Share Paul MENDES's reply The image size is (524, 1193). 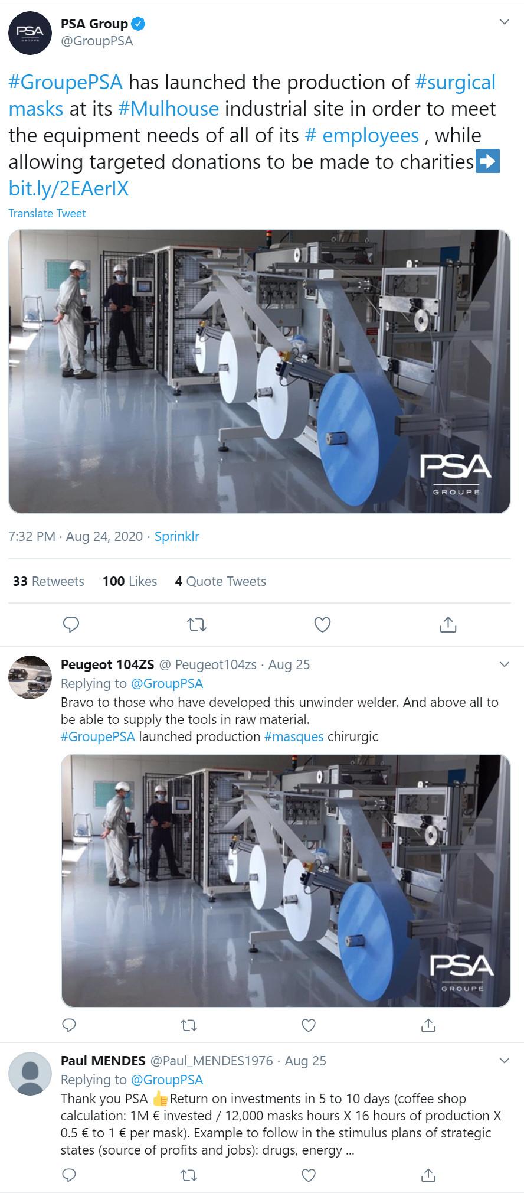pos(428,1175)
